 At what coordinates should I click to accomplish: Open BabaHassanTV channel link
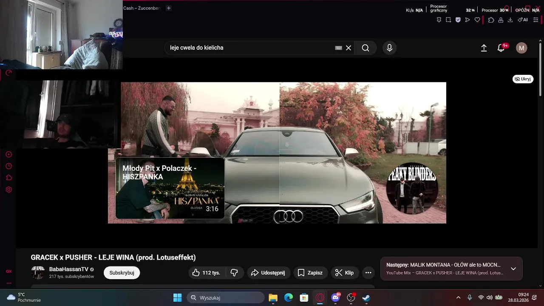[69, 269]
